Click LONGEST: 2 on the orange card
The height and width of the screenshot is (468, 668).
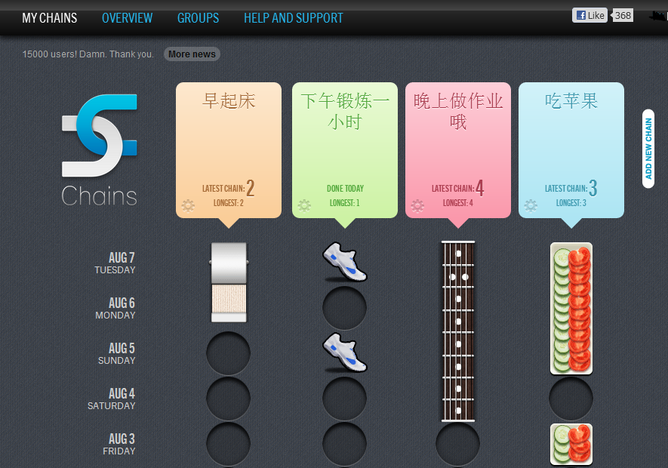(x=229, y=203)
